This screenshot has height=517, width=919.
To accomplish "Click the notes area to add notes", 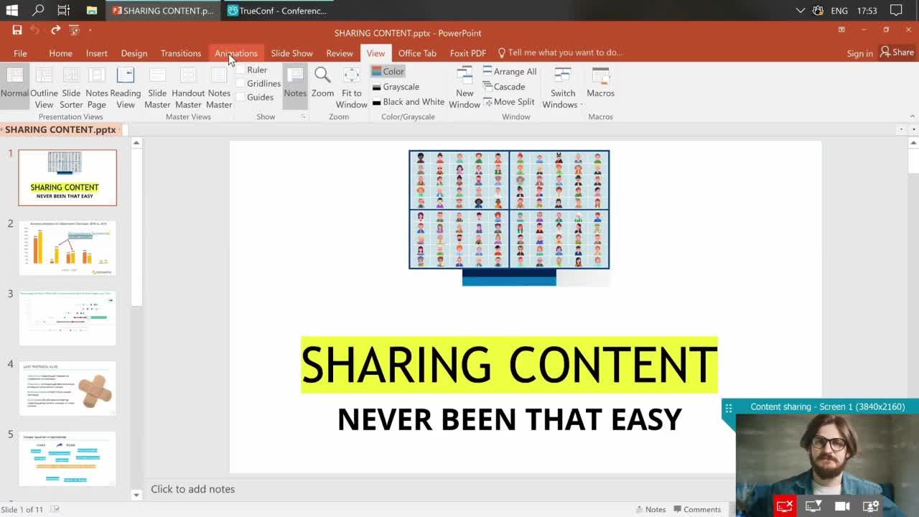I will pos(439,489).
